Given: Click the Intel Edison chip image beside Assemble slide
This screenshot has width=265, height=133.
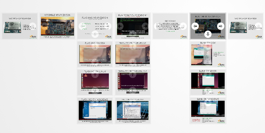Looking at the screenshot, I should click(x=13, y=27).
